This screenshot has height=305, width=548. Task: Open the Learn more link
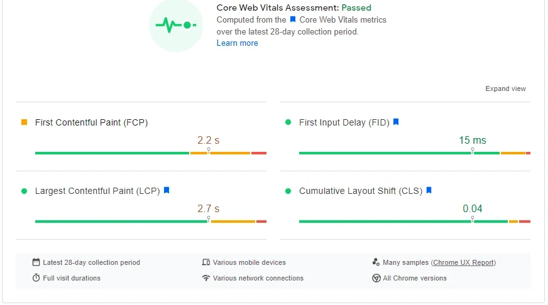point(237,43)
